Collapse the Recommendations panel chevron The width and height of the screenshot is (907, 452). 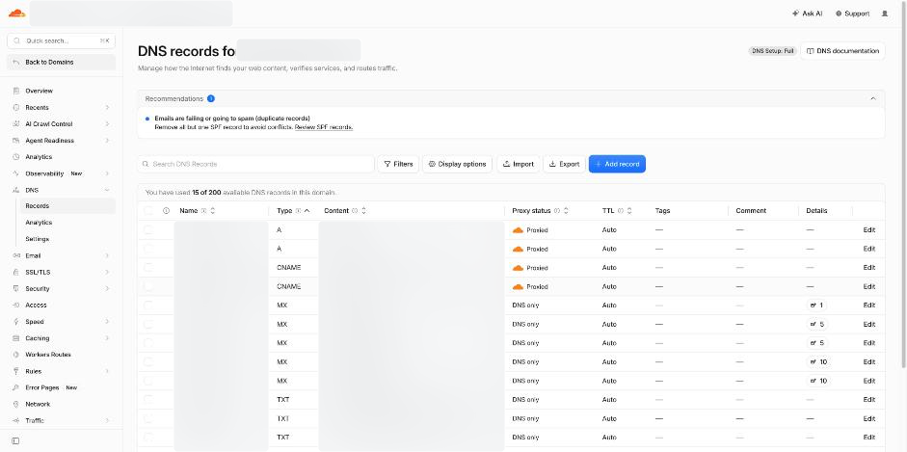873,99
